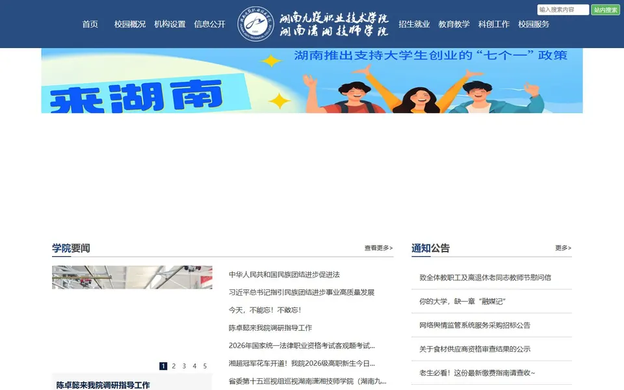This screenshot has height=390, width=624.
Task: Open 教育教学 navigation menu
Action: pos(454,24)
